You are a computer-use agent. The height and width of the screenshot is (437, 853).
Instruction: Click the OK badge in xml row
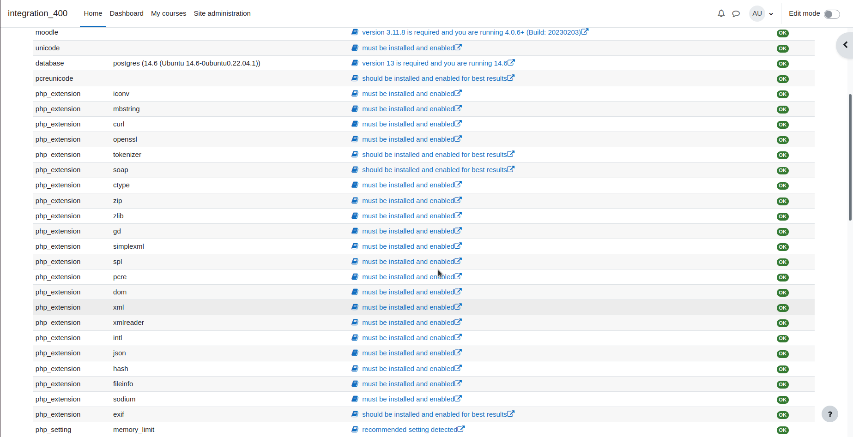pos(782,308)
